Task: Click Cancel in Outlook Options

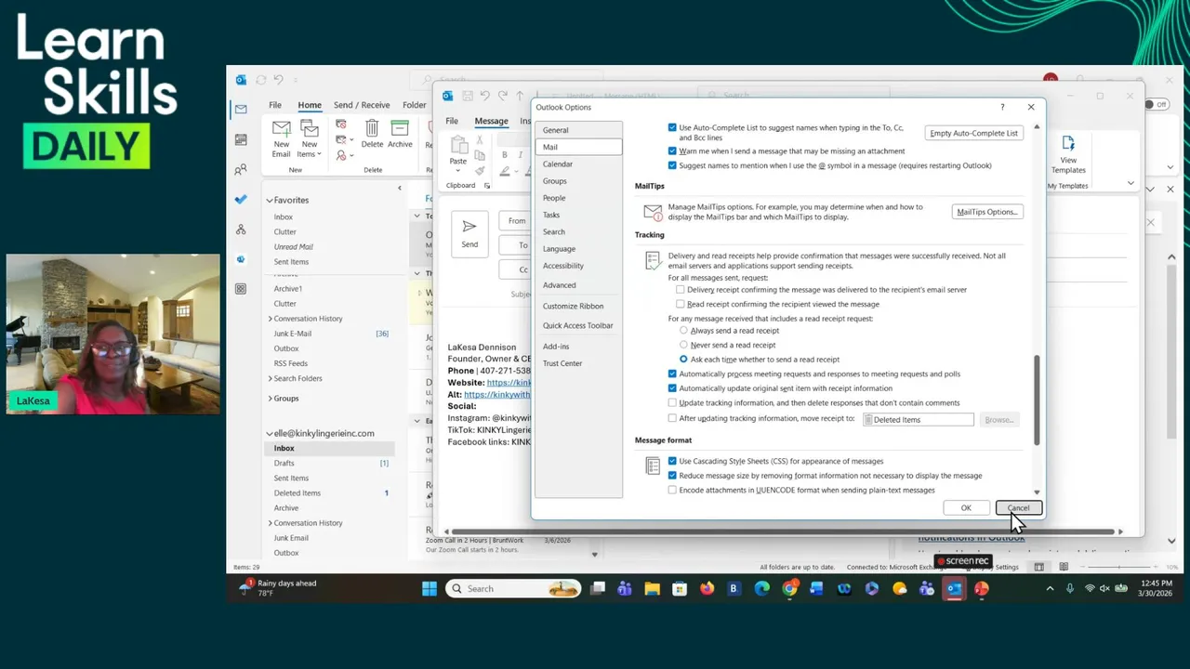Action: click(1018, 507)
